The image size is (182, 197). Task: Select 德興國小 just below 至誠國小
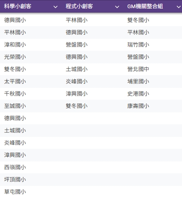(x=15, y=118)
